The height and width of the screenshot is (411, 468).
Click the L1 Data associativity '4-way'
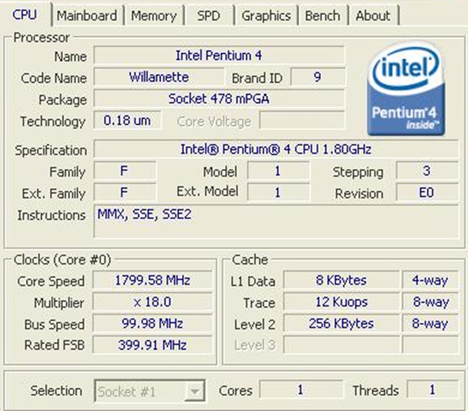click(430, 280)
